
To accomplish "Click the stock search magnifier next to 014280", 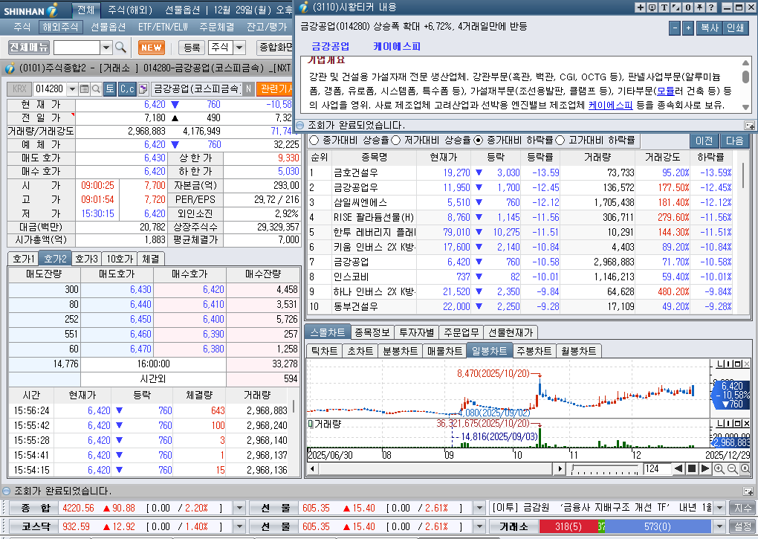I will pyautogui.click(x=96, y=89).
